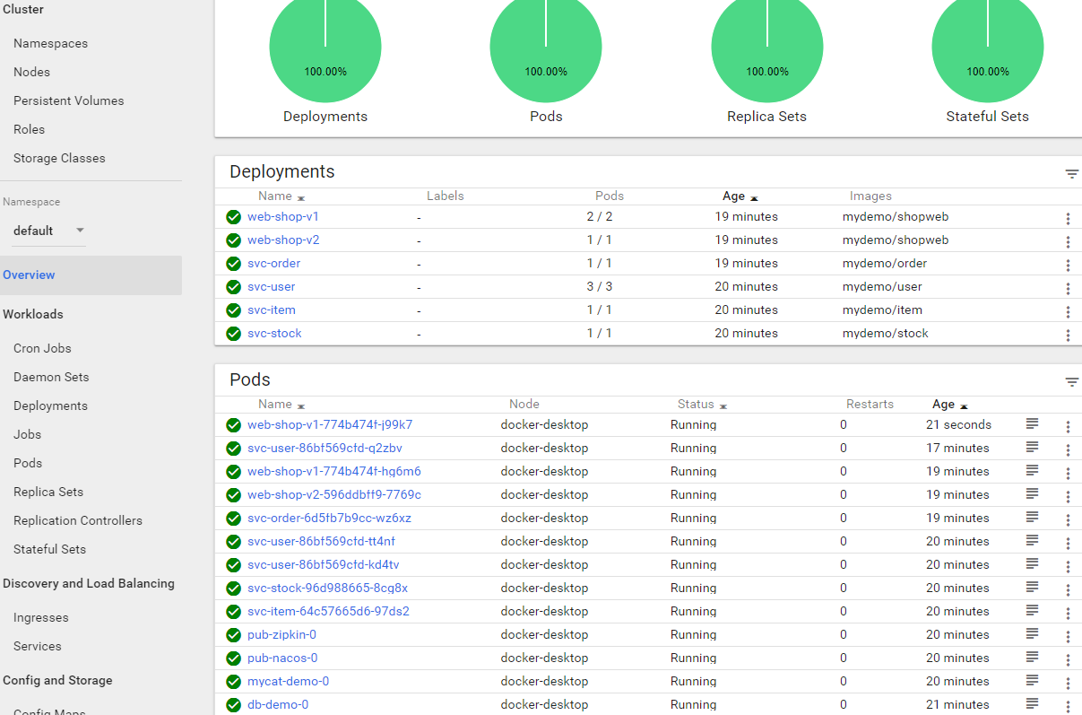This screenshot has width=1082, height=715.
Task: Click the Deployments 100% pie chart
Action: [325, 49]
